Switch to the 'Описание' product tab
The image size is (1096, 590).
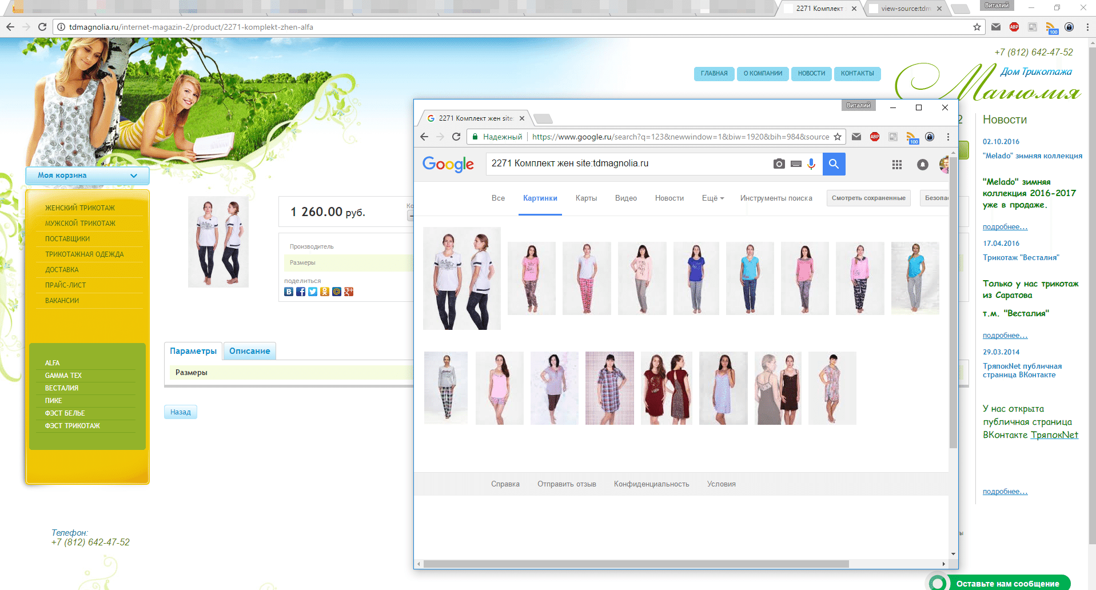(x=249, y=351)
